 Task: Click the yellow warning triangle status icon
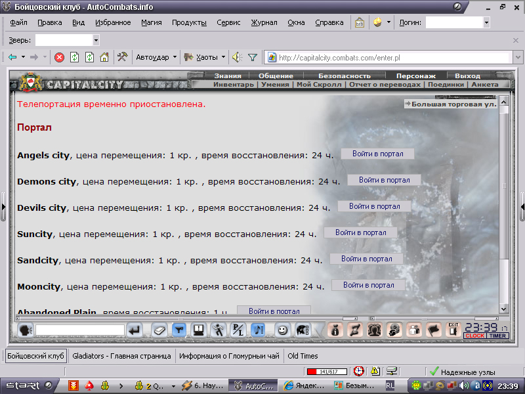375,371
